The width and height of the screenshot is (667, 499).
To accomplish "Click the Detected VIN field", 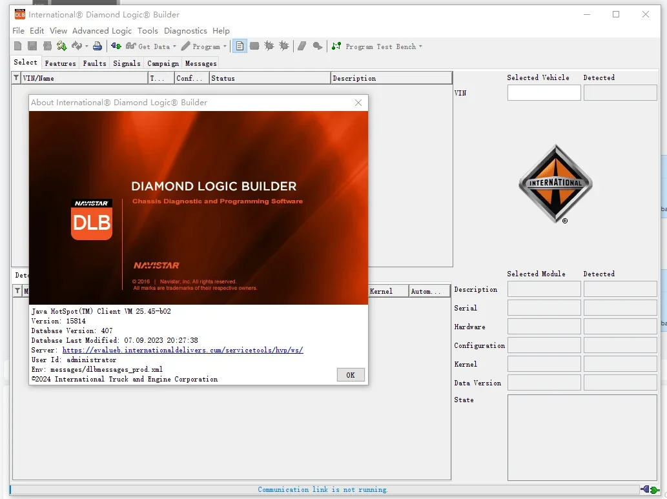I will point(621,93).
